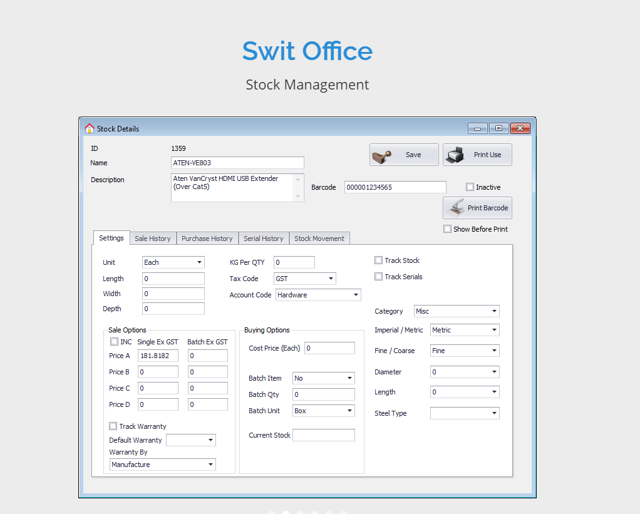Focus the Price A single price field
Image resolution: width=640 pixels, height=514 pixels.
[x=158, y=356]
